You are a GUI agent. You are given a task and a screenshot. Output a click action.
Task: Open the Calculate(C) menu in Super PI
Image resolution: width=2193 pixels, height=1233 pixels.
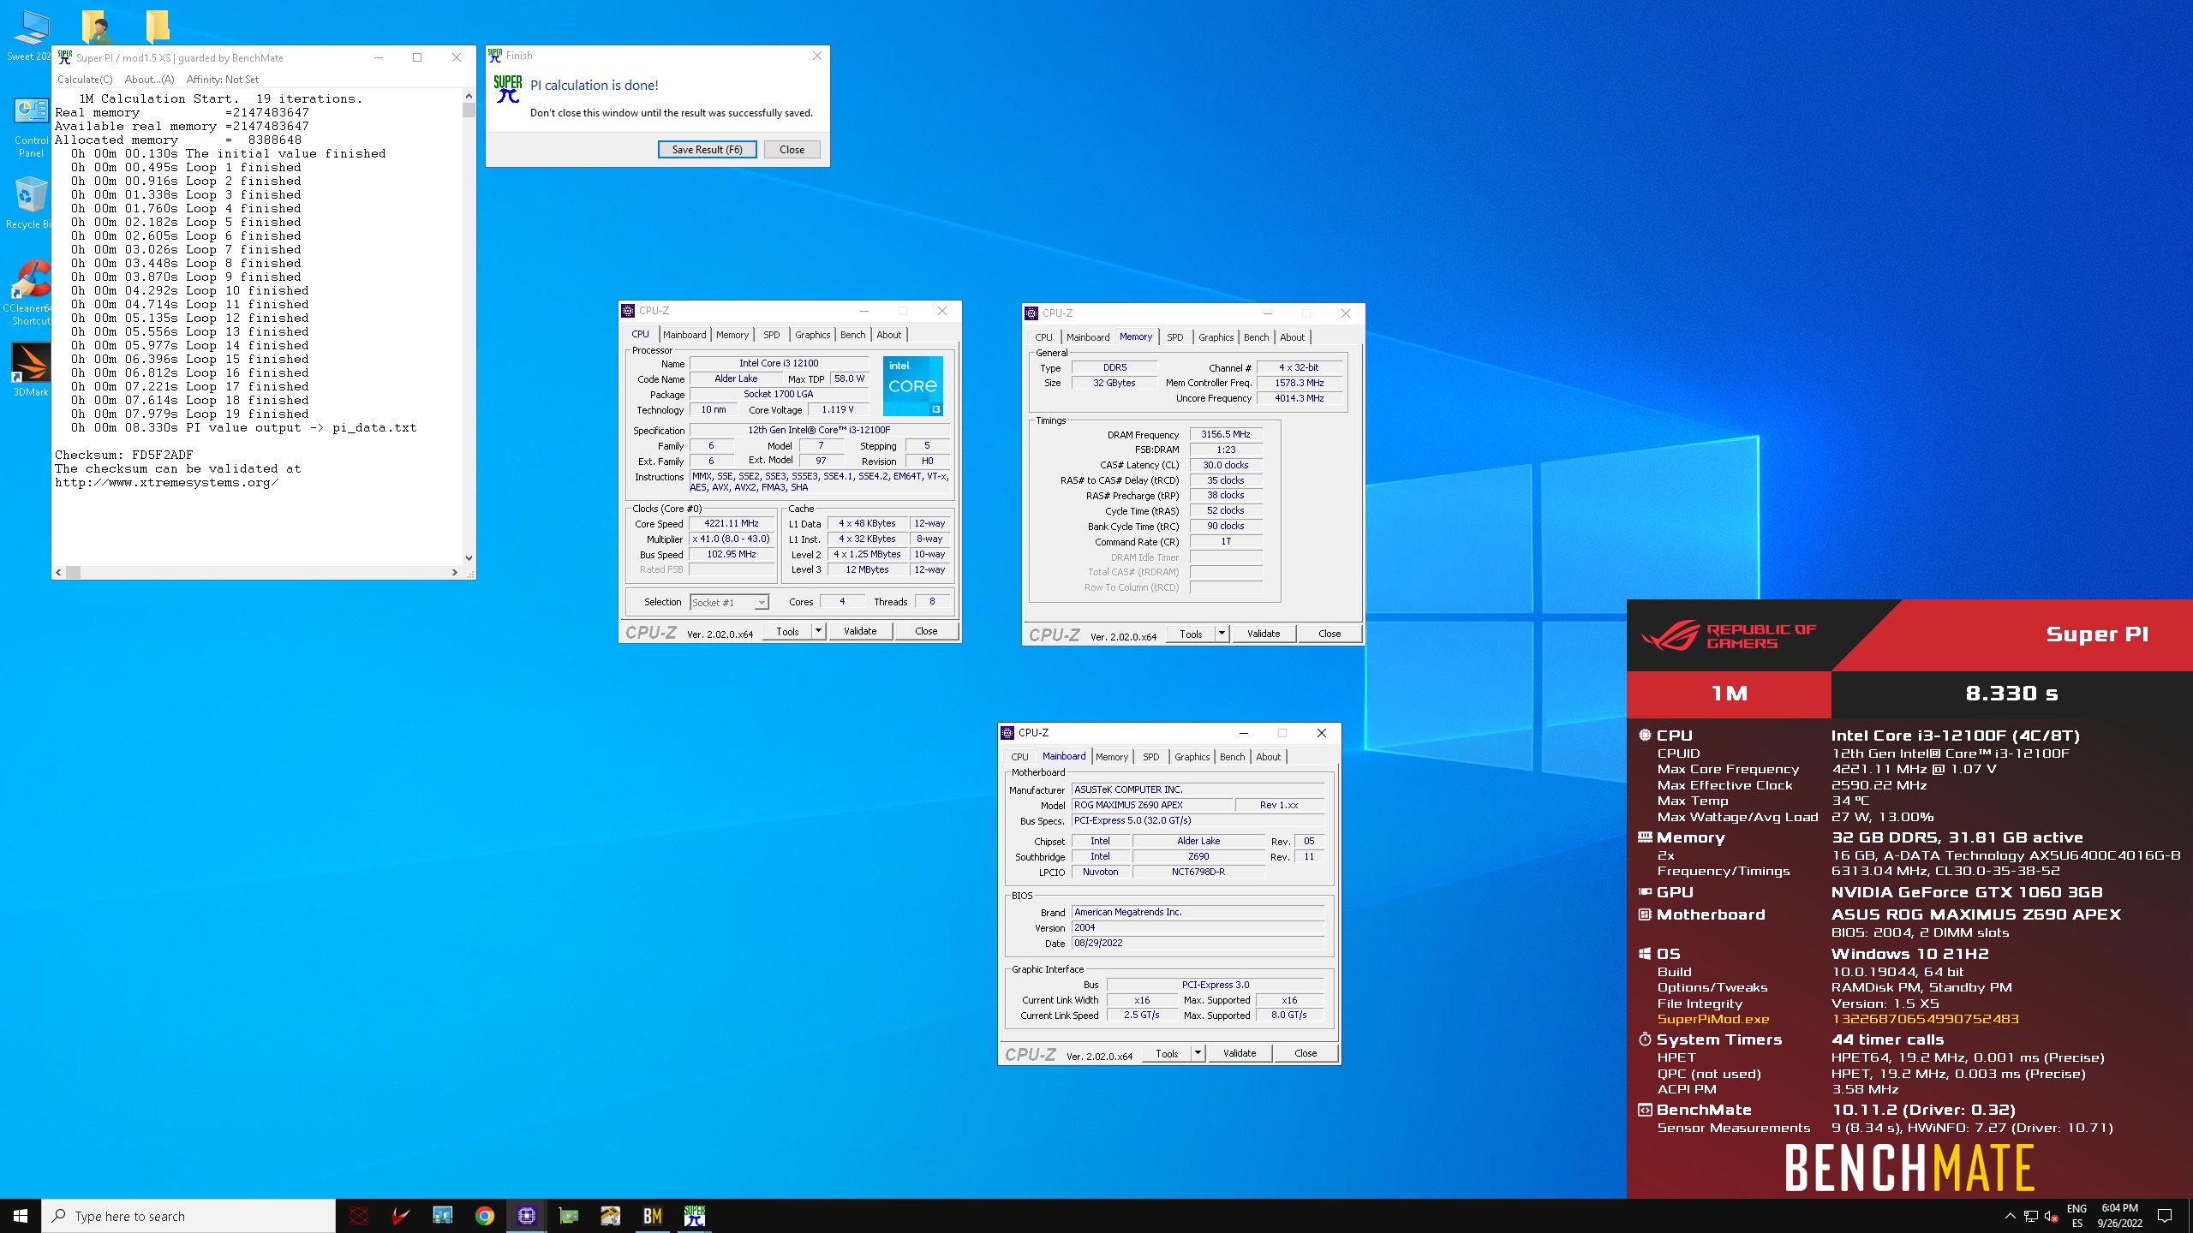click(x=85, y=80)
